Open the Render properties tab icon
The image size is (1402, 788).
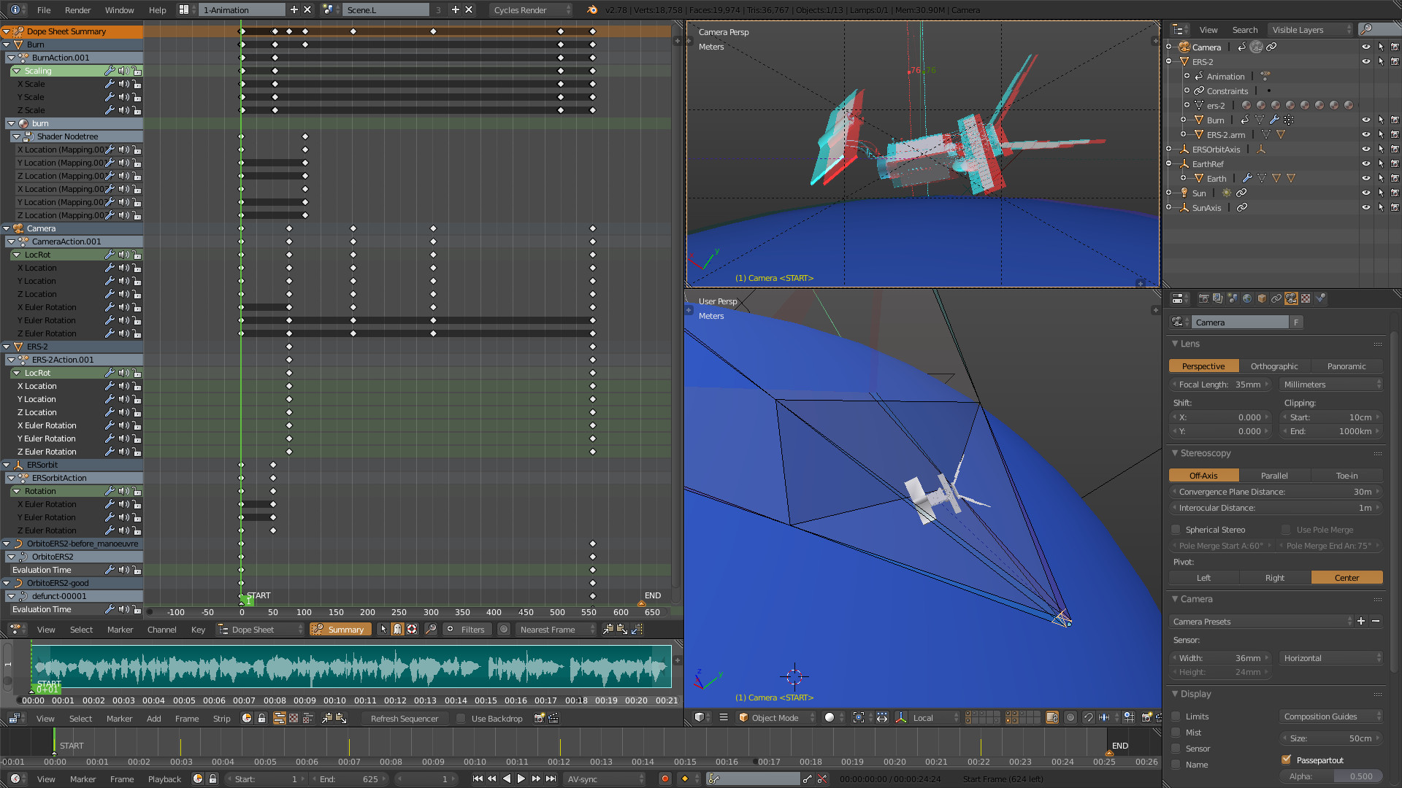[1203, 298]
